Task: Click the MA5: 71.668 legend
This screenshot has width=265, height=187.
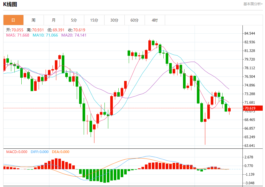Action: 18,35
